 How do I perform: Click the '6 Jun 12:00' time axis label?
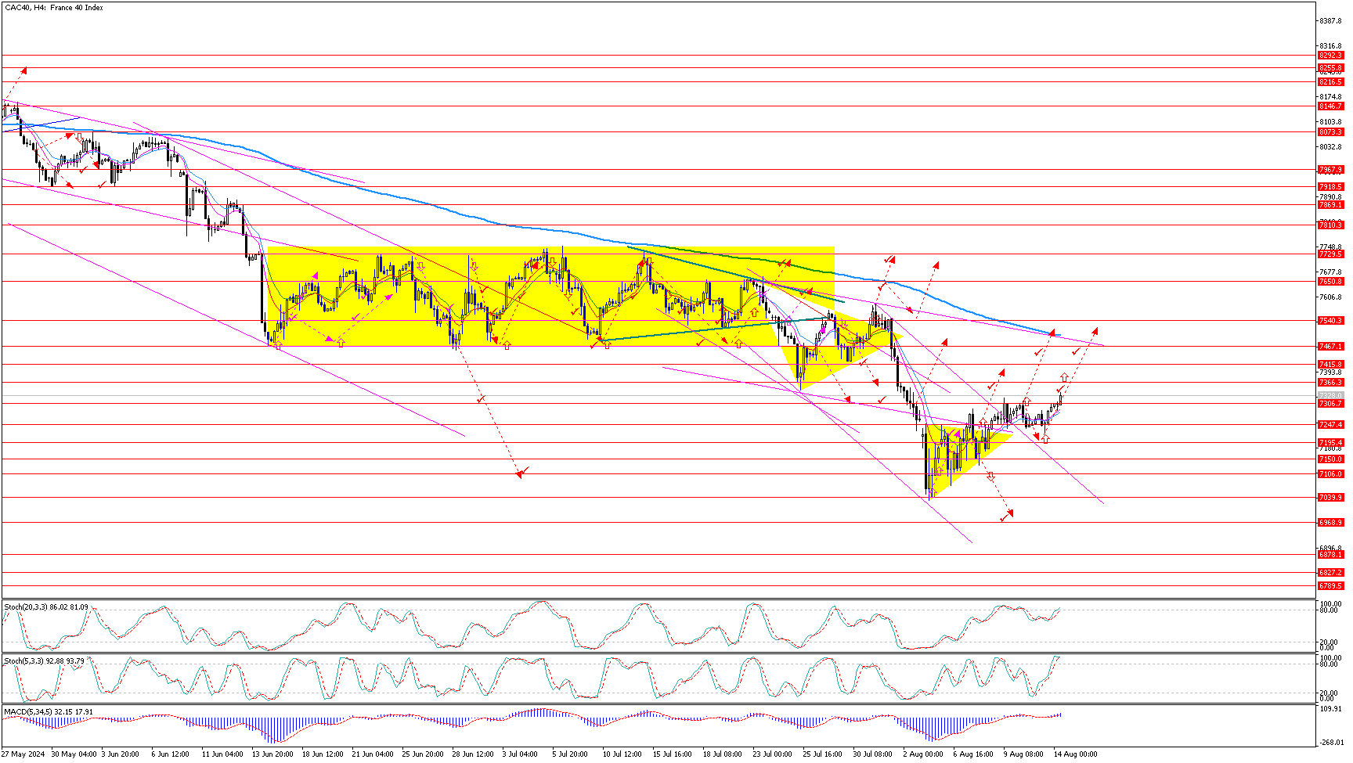click(x=171, y=754)
